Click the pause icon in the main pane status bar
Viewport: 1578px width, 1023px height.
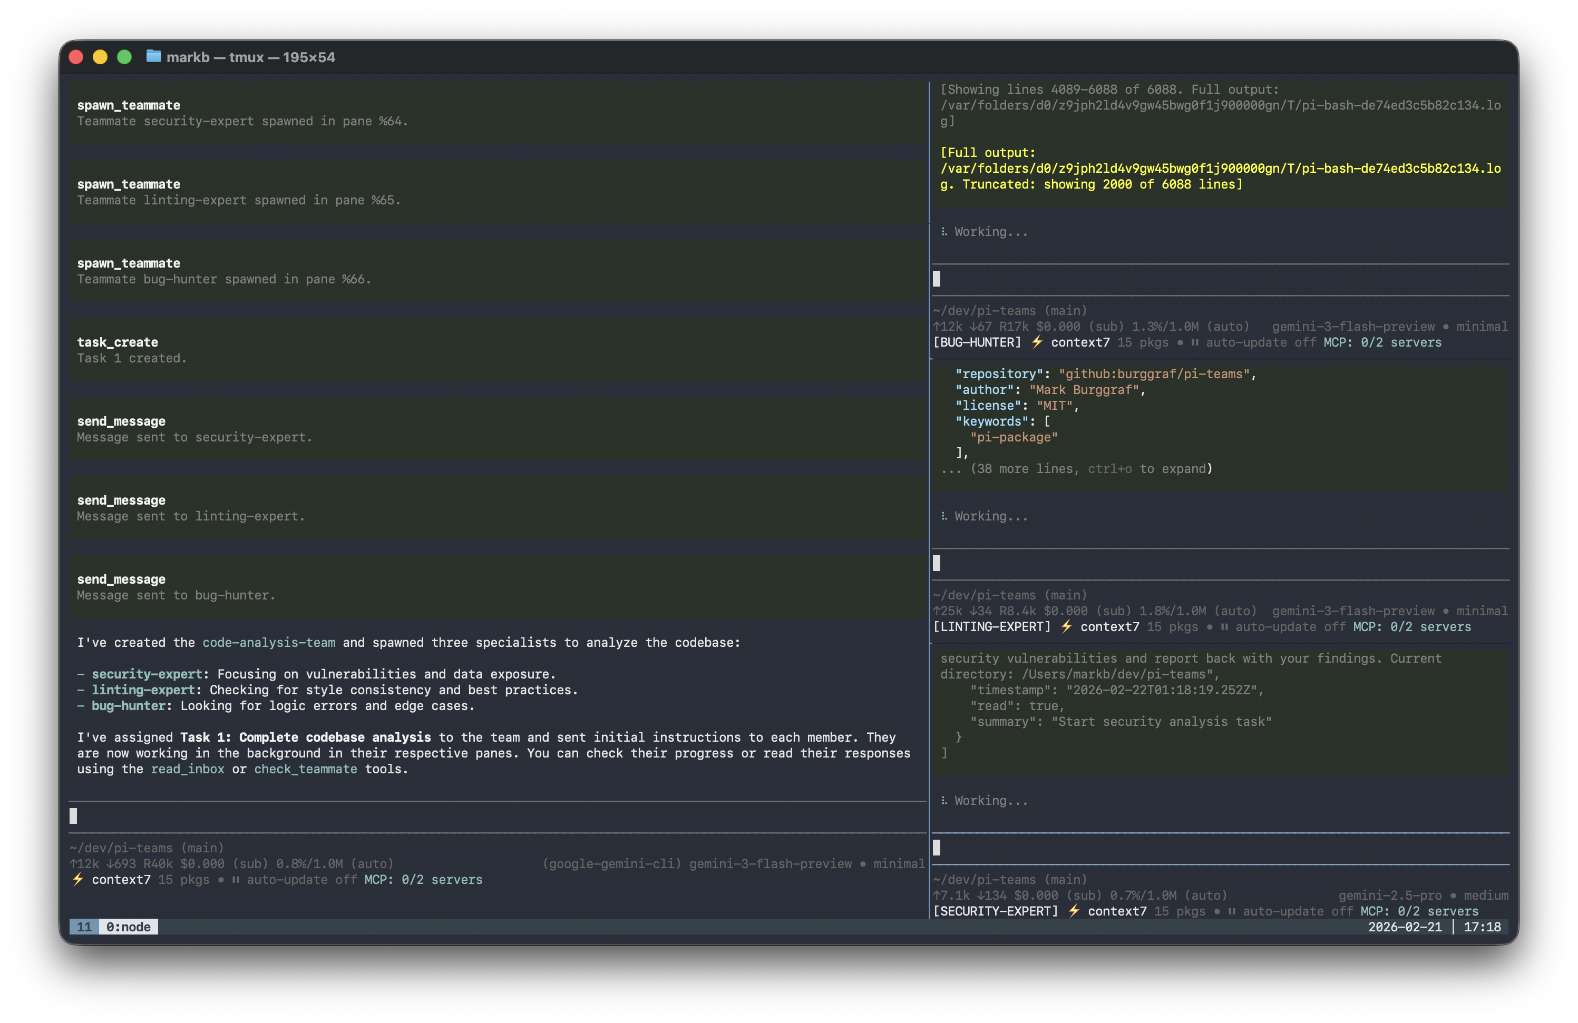click(236, 880)
